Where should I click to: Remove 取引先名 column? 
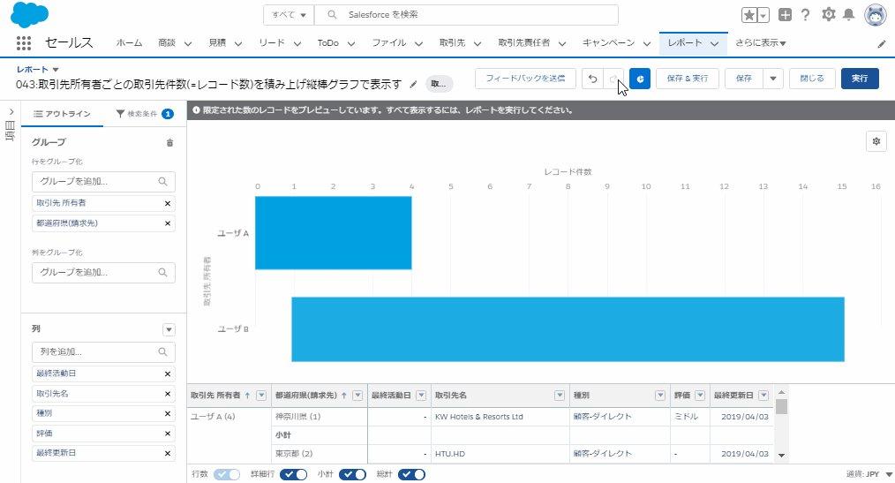[167, 393]
